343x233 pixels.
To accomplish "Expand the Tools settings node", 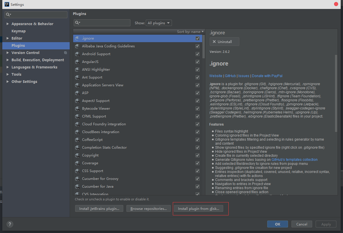I will pyautogui.click(x=8, y=74).
